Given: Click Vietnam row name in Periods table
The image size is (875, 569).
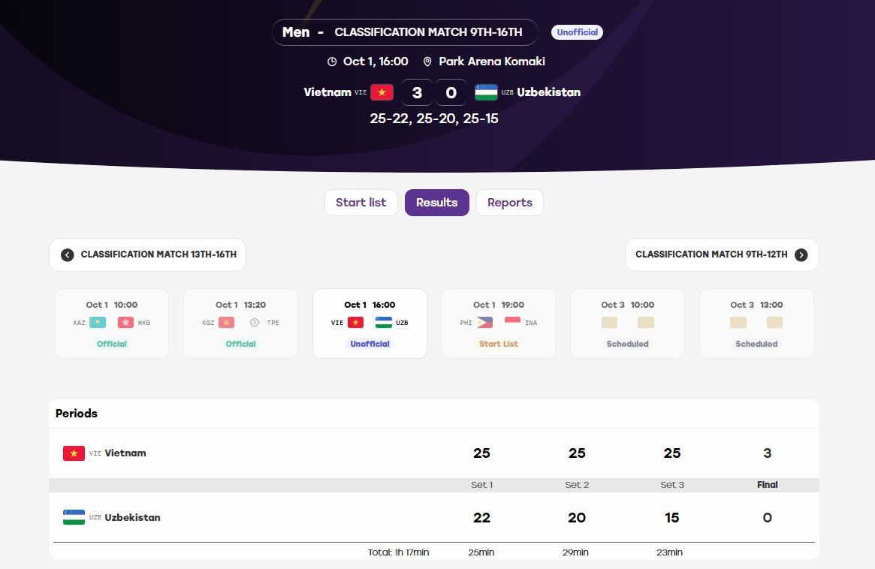Looking at the screenshot, I should (125, 453).
